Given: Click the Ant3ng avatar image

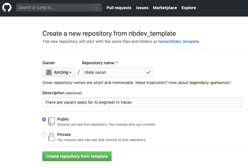Looking at the screenshot, I should click(x=49, y=72).
